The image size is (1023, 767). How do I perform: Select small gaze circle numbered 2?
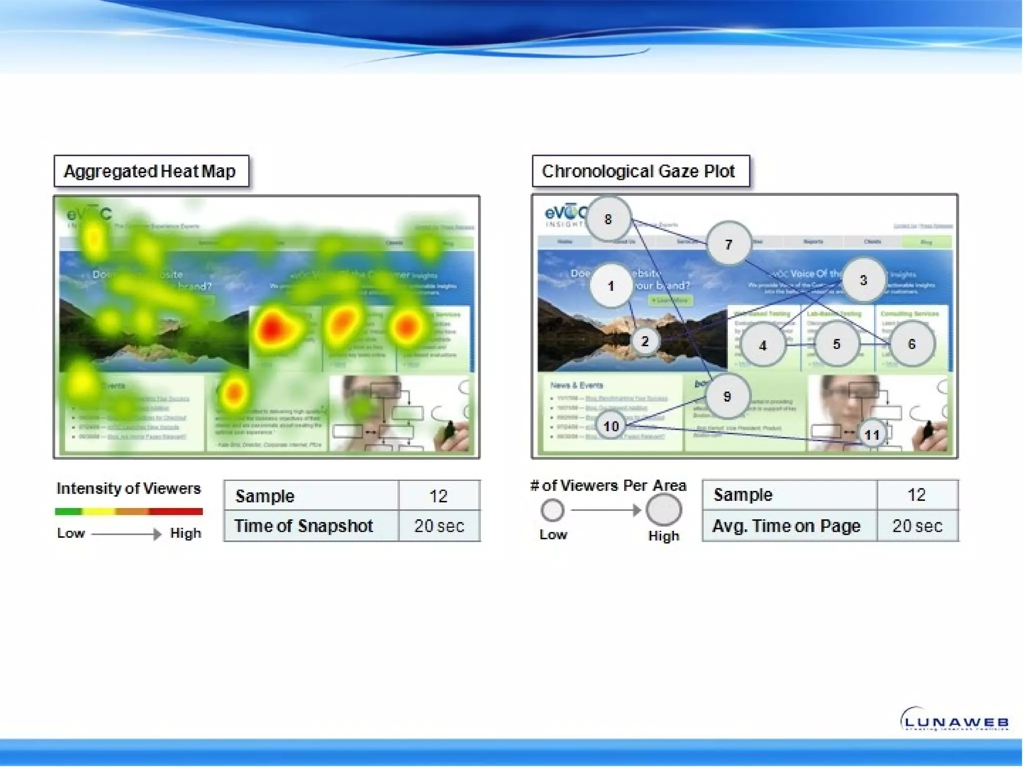coord(645,341)
